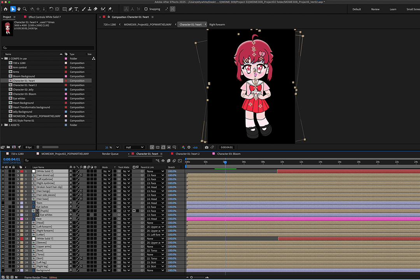Open the Half resolution dropdown
The image size is (420, 280).
pos(134,147)
